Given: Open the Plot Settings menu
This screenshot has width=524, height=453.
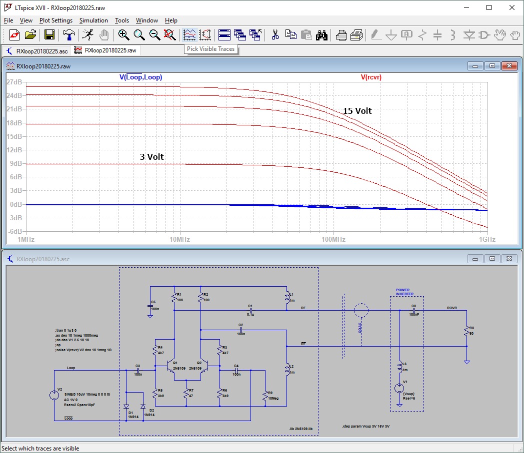Looking at the screenshot, I should point(56,20).
